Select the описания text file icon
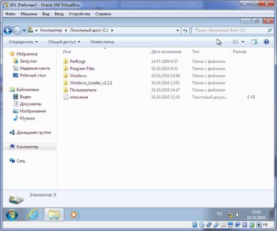The image size is (277, 231). (66, 97)
